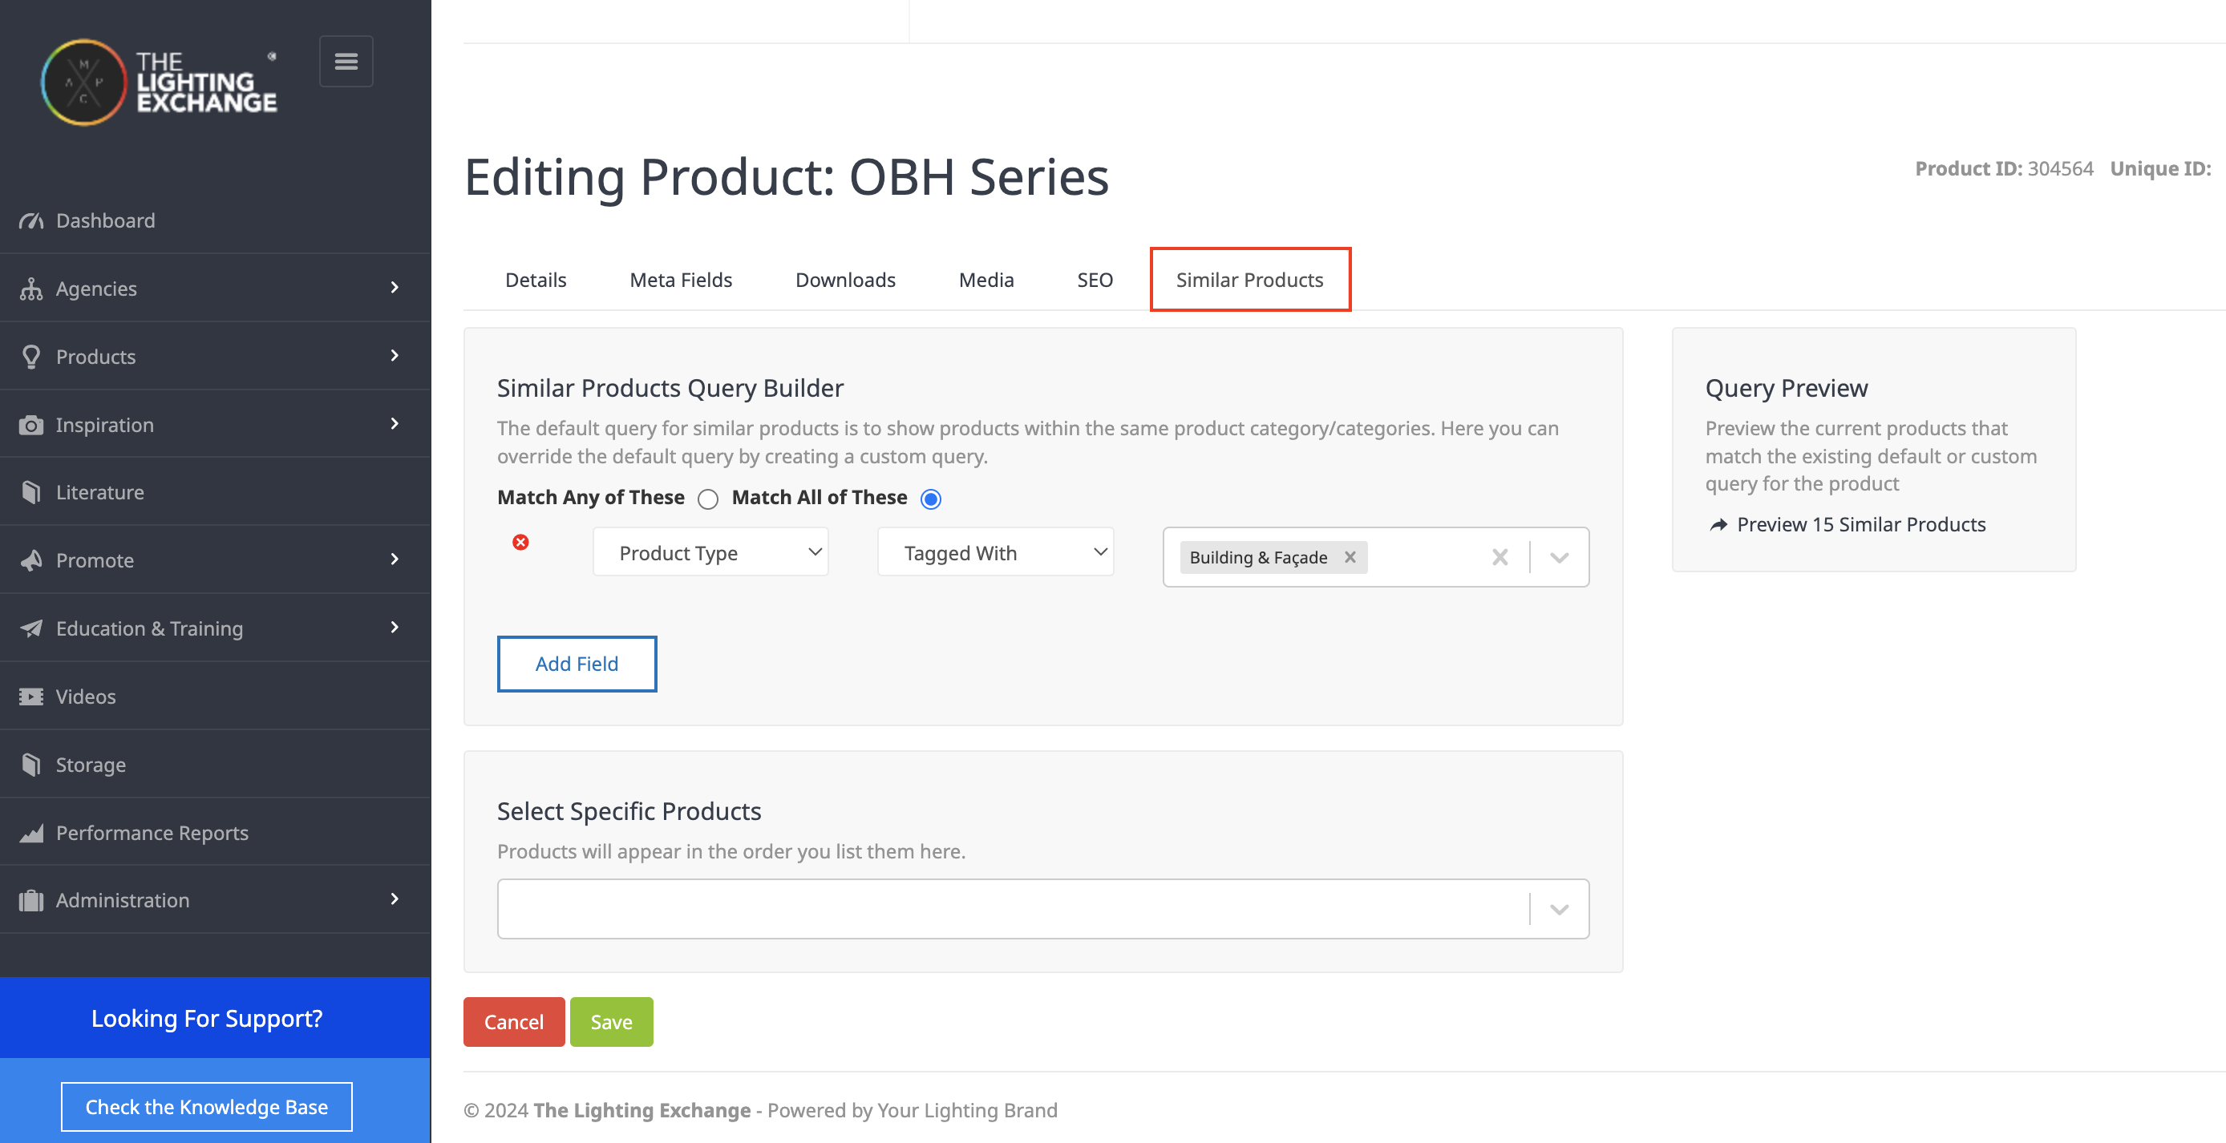Click the Performance Reports chart icon
The image size is (2226, 1143).
pos(31,833)
